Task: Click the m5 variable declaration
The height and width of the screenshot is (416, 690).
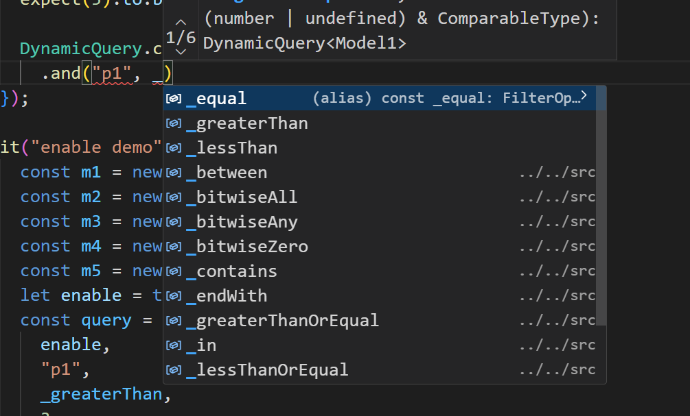Action: point(91,270)
